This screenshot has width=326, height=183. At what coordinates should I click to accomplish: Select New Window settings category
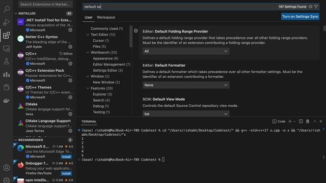[106, 82]
